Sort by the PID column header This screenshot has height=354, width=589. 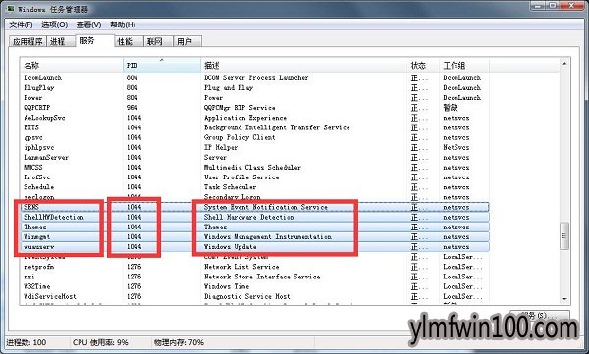click(x=162, y=66)
